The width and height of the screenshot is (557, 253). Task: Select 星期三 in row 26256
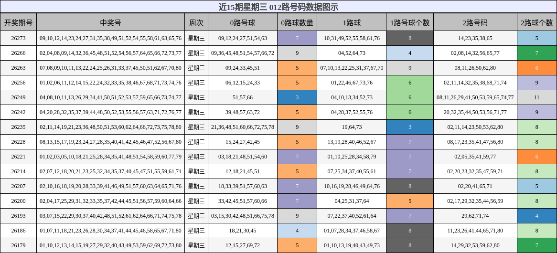tap(196, 83)
